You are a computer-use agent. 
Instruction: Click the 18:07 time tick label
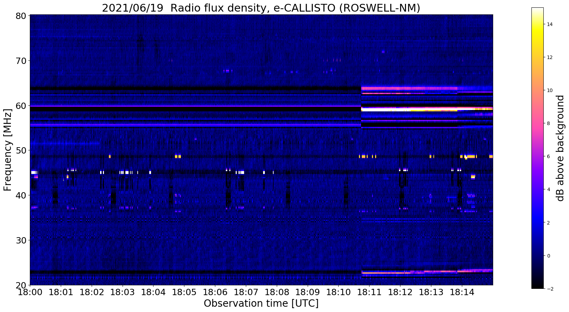click(246, 292)
